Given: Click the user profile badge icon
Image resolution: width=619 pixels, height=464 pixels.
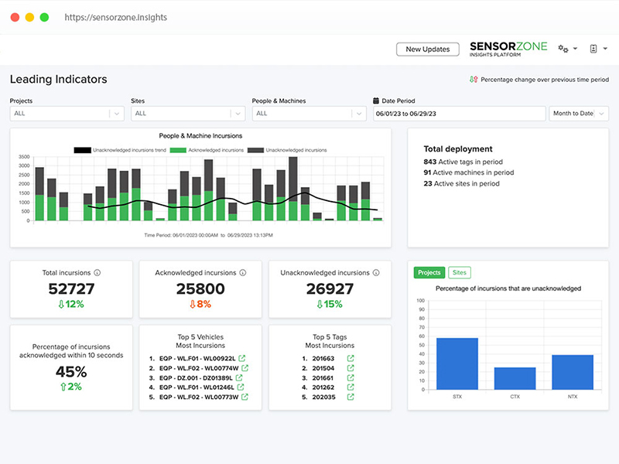Looking at the screenshot, I should click(x=594, y=49).
